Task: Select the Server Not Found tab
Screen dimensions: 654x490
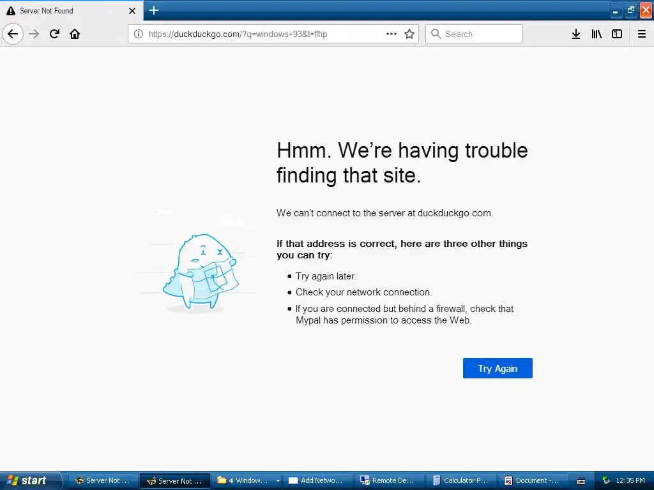Action: [x=71, y=10]
